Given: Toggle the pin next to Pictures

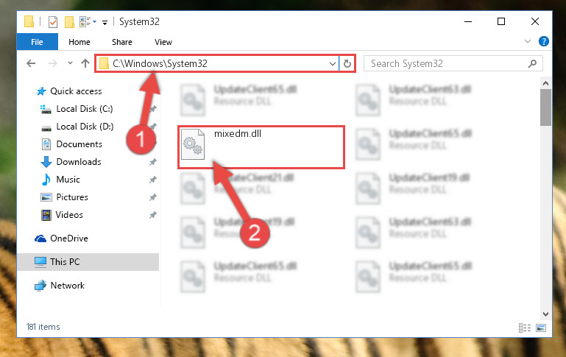Looking at the screenshot, I should click(153, 197).
